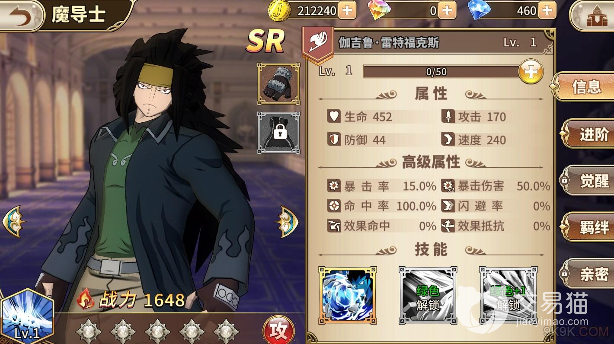Switch to next mage with right arrow
The image size is (614, 344).
[286, 222]
